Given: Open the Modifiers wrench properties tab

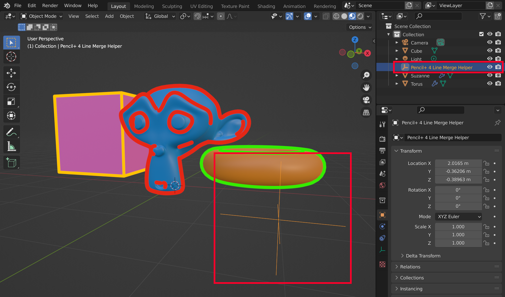Looking at the screenshot, I should 382,124.
